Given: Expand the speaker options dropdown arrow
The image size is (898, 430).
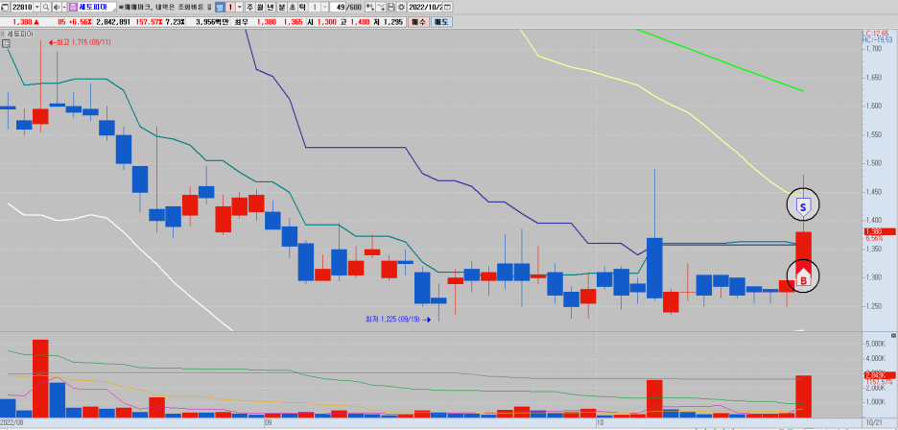Looking at the screenshot, I should 63,8.
